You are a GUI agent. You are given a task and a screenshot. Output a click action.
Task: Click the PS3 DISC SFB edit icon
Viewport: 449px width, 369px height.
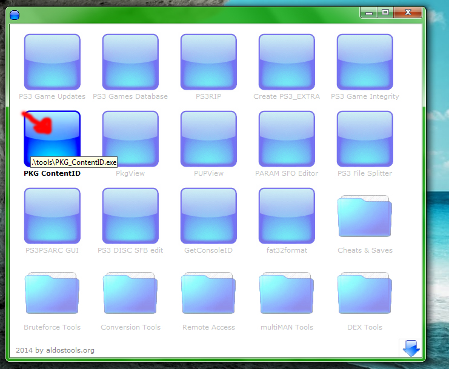coord(130,216)
